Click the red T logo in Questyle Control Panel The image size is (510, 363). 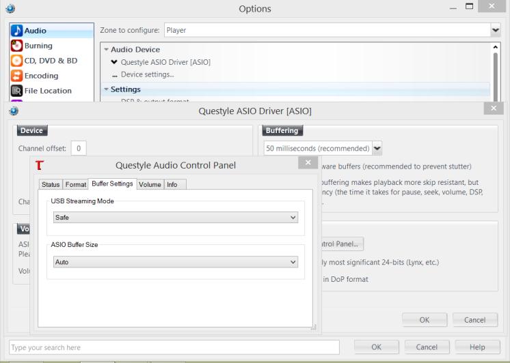[40, 165]
